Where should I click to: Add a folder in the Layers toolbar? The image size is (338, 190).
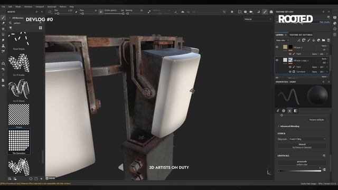point(324,40)
